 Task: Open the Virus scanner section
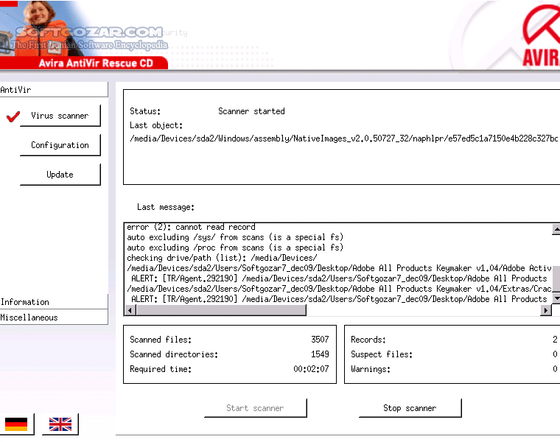pyautogui.click(x=60, y=116)
